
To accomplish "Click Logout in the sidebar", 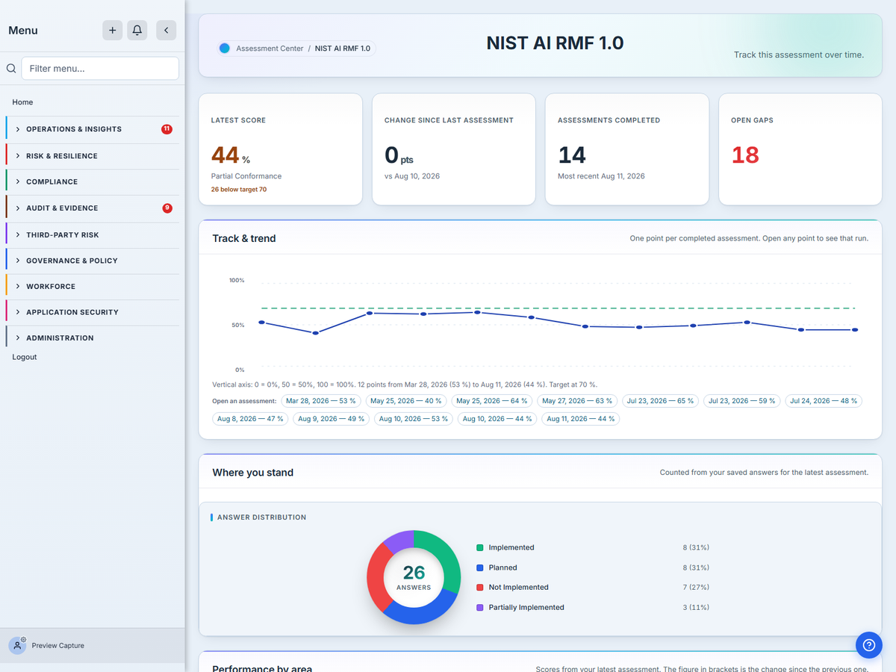I will (25, 357).
